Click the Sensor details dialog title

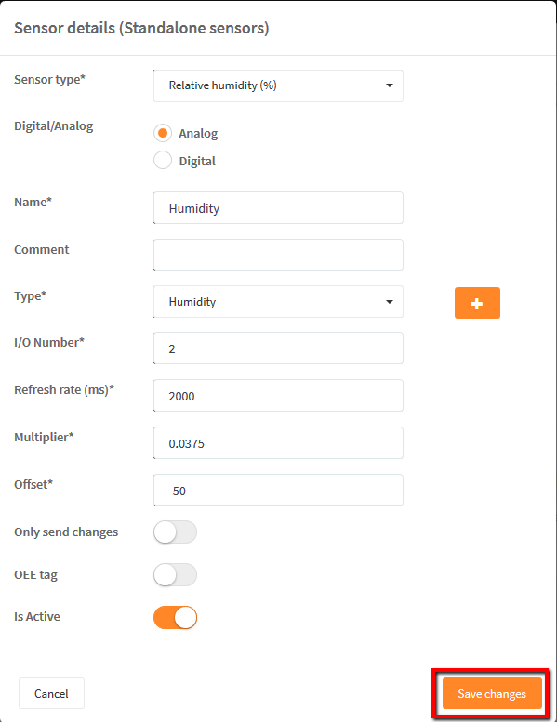tap(141, 29)
